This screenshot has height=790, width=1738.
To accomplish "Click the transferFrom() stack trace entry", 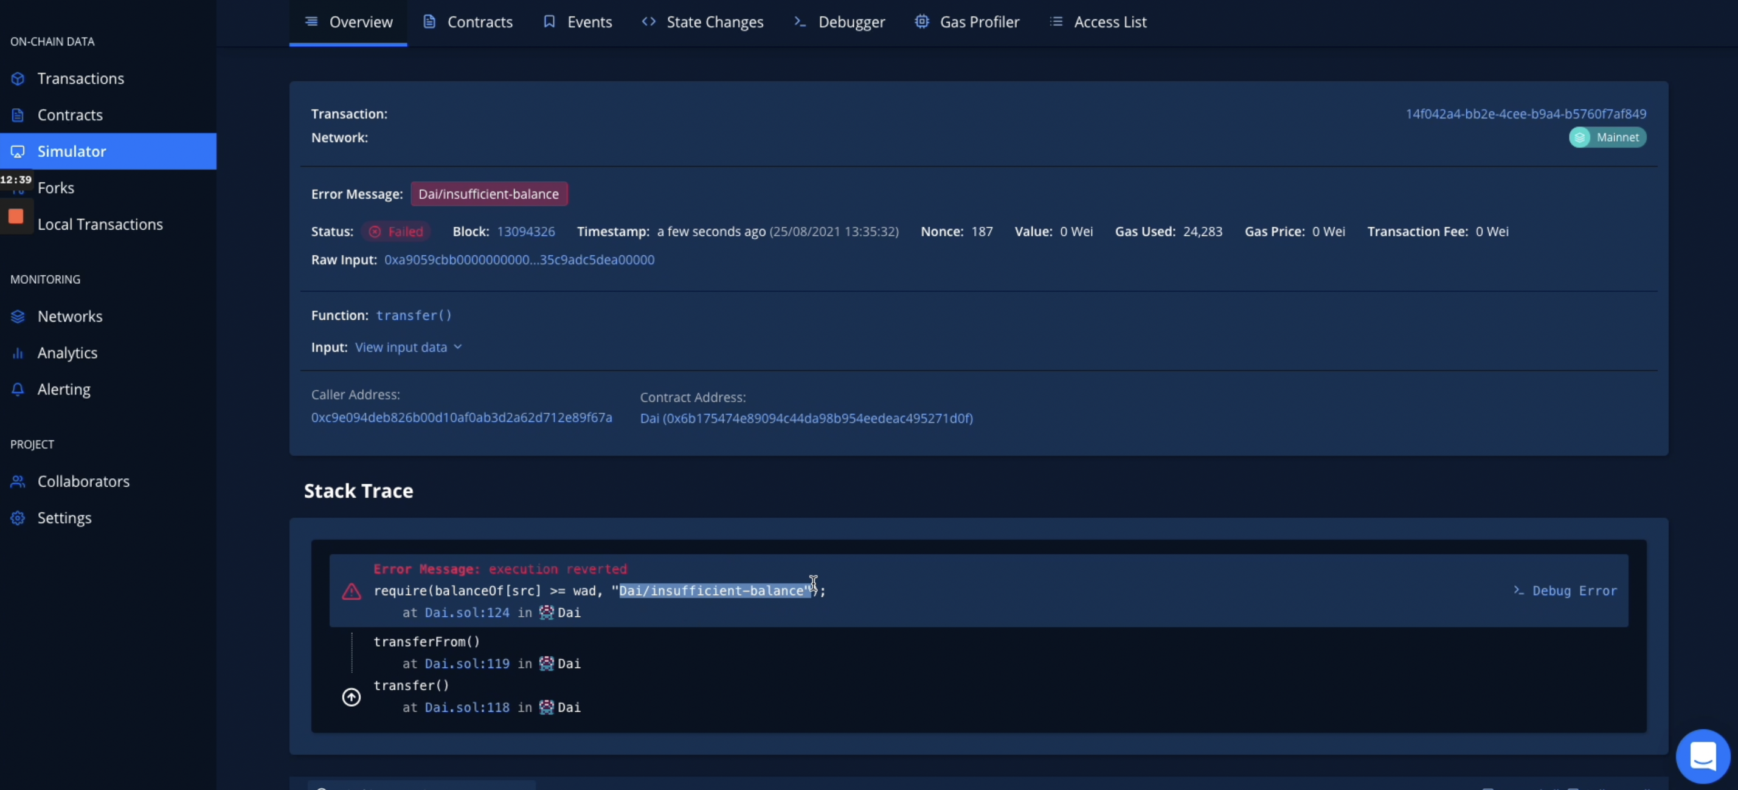I will (x=426, y=642).
